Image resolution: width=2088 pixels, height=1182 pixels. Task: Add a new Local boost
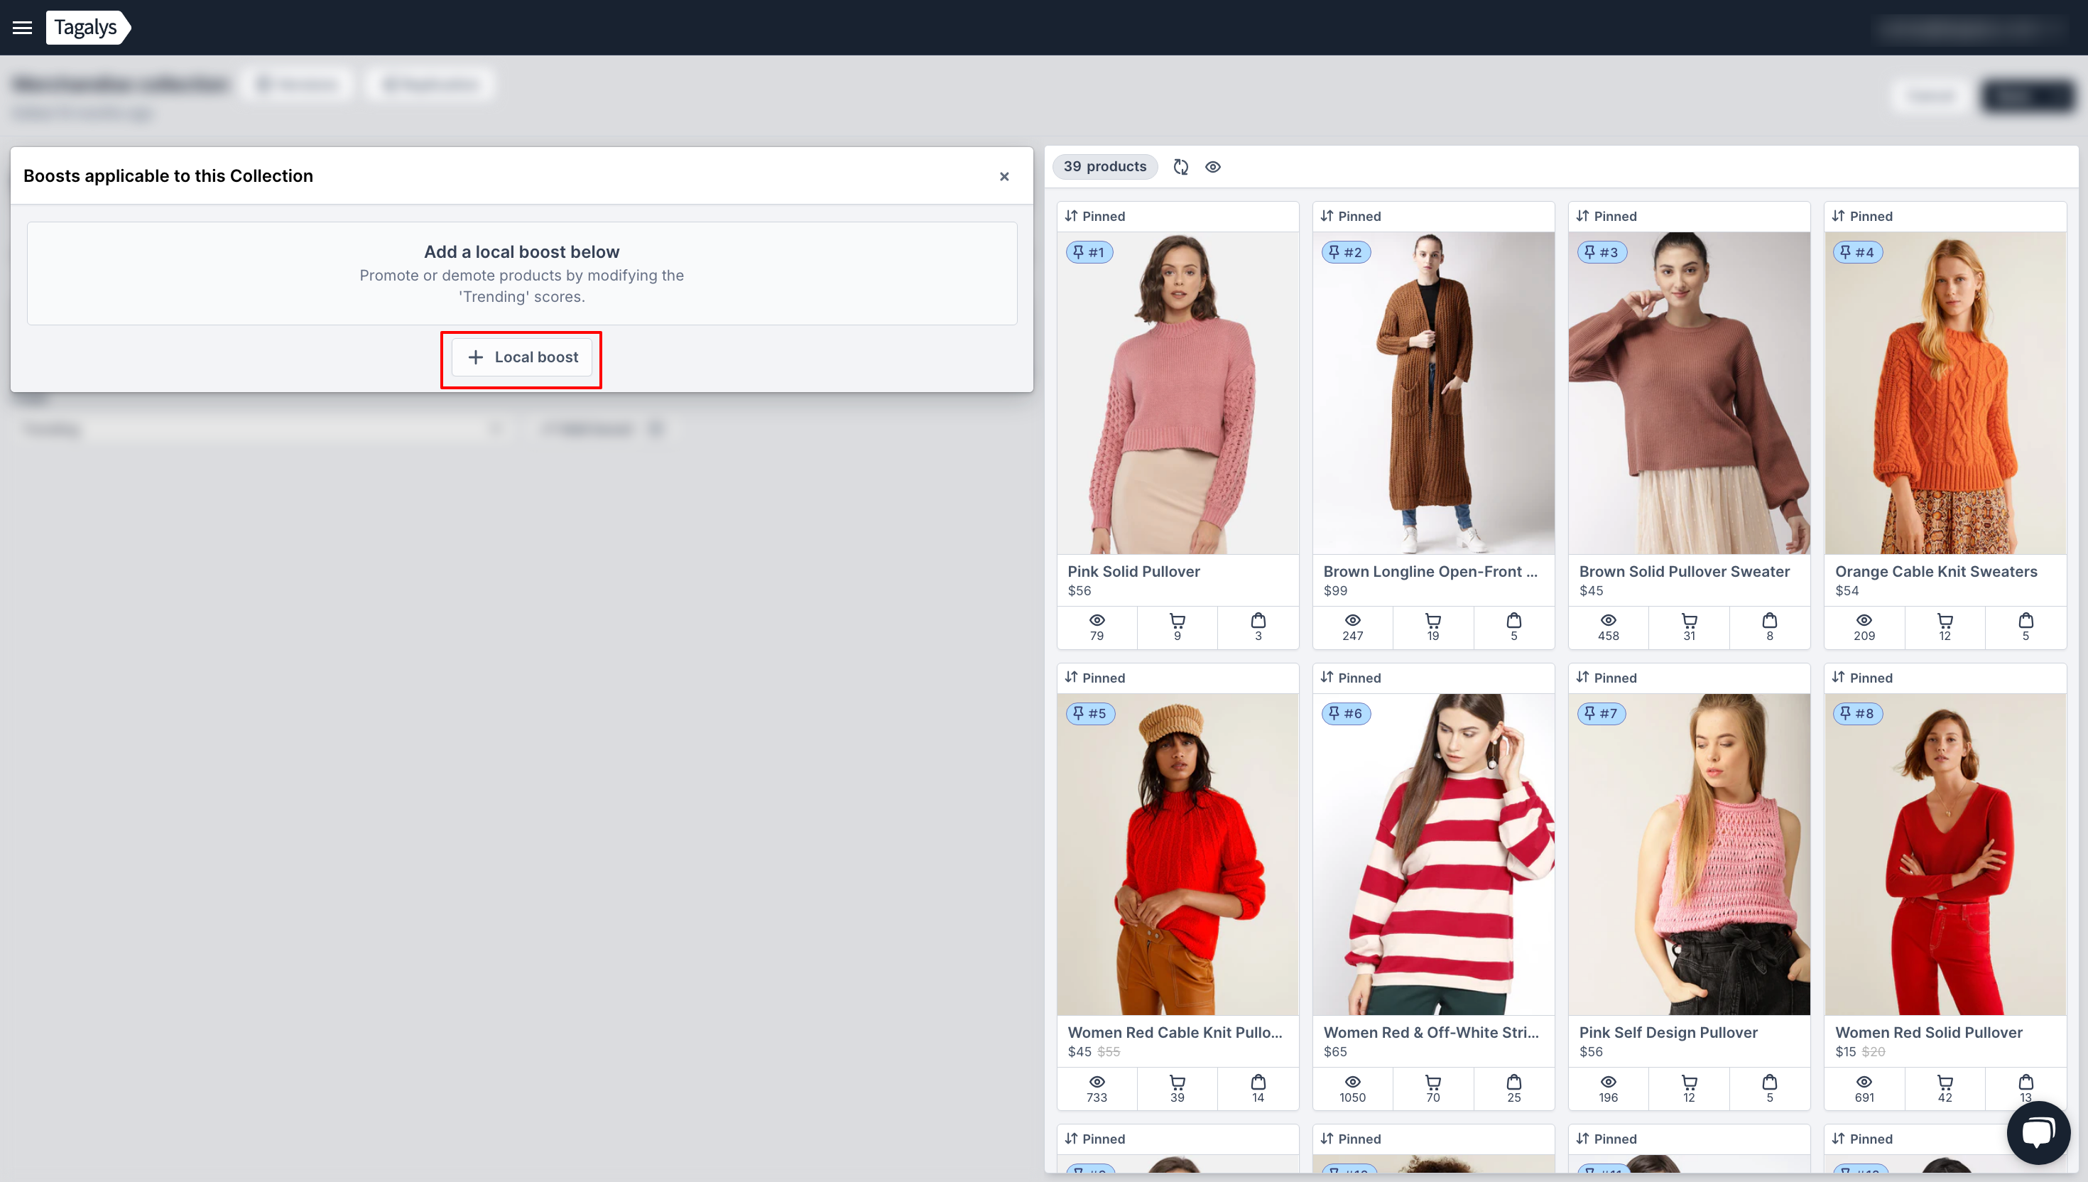(x=522, y=357)
